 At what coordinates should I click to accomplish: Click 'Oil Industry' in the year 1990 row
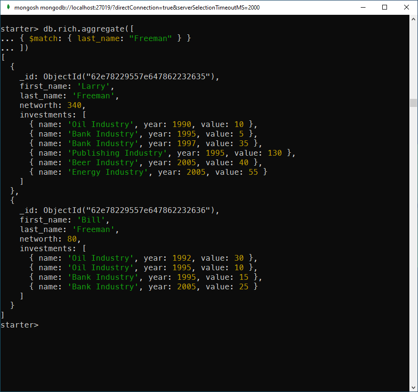101,124
